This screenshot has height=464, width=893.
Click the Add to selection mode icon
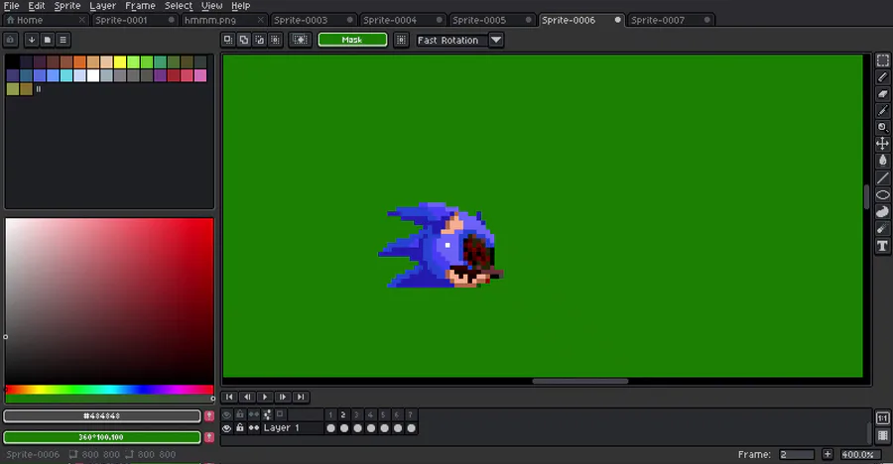[244, 40]
